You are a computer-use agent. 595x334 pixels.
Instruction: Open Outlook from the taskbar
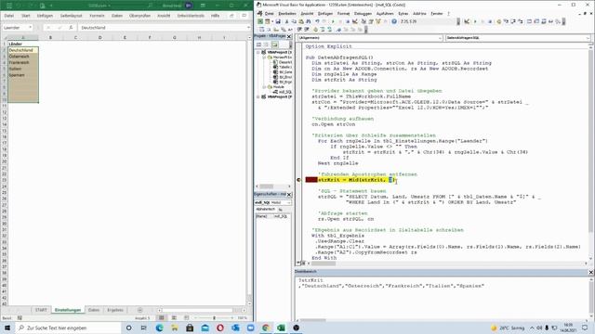(235, 328)
